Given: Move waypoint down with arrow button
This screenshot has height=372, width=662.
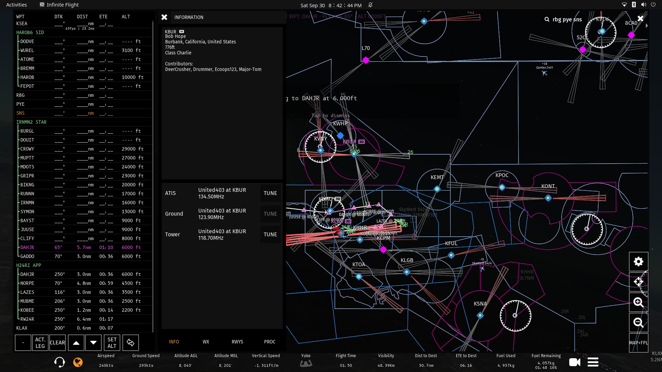Looking at the screenshot, I should tap(93, 343).
